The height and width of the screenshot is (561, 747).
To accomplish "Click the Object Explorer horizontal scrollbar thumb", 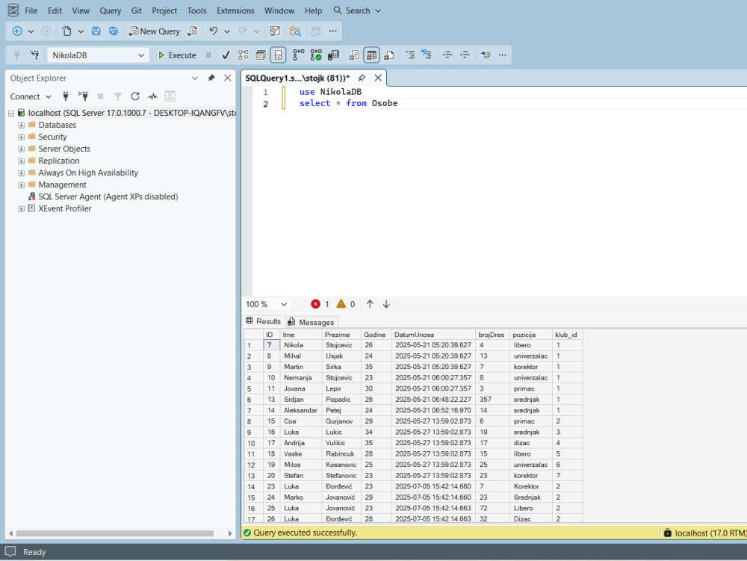I will 114,533.
